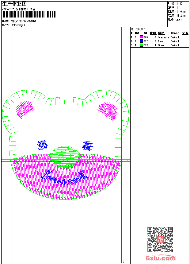This screenshot has height=264, width=190.
Task: Click the St. column header
Action: [x=146, y=33]
